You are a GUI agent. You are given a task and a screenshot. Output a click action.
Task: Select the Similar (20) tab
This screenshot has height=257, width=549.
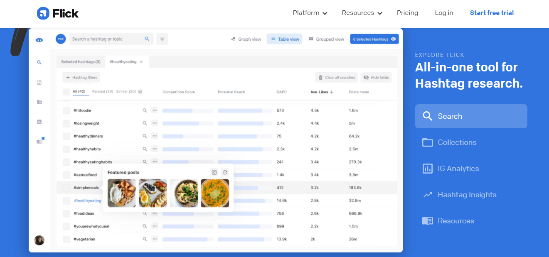[x=126, y=91]
